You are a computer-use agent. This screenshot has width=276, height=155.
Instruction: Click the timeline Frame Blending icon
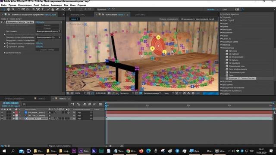pos(90,104)
